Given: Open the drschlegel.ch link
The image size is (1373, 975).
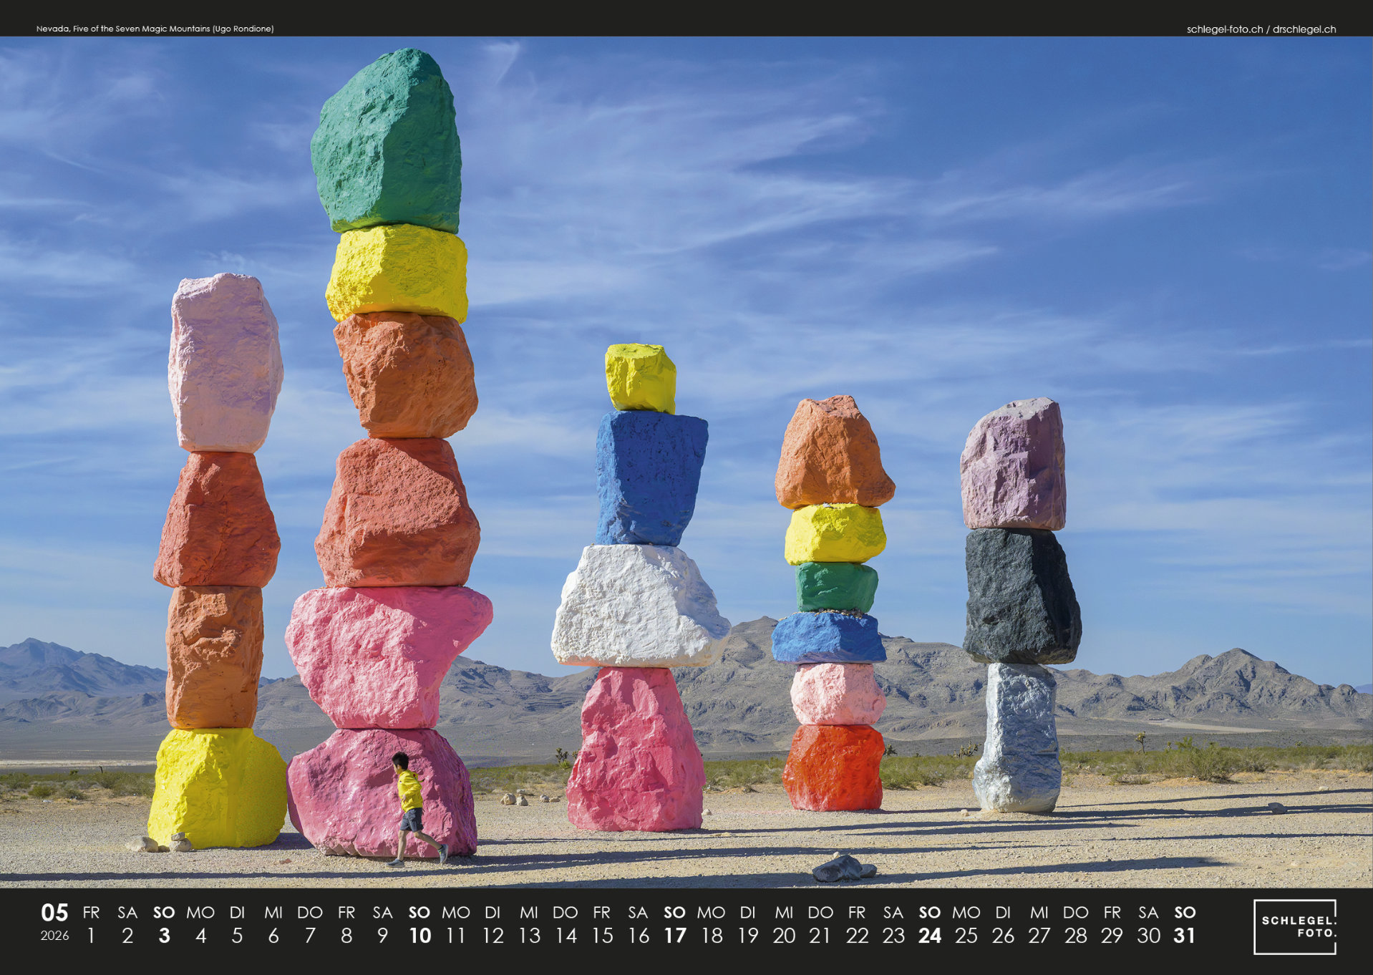Looking at the screenshot, I should click(1304, 29).
